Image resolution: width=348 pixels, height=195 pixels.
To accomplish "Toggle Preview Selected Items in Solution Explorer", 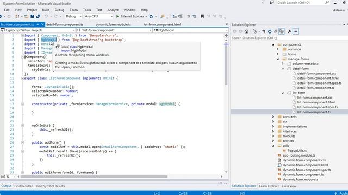I will pos(296,31).
